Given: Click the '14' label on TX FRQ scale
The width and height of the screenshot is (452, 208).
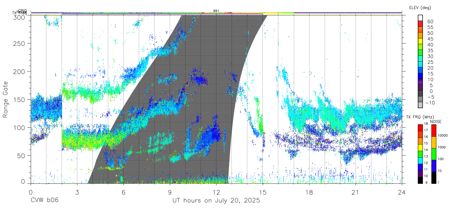Looking at the screenshot, I should coord(426,150).
